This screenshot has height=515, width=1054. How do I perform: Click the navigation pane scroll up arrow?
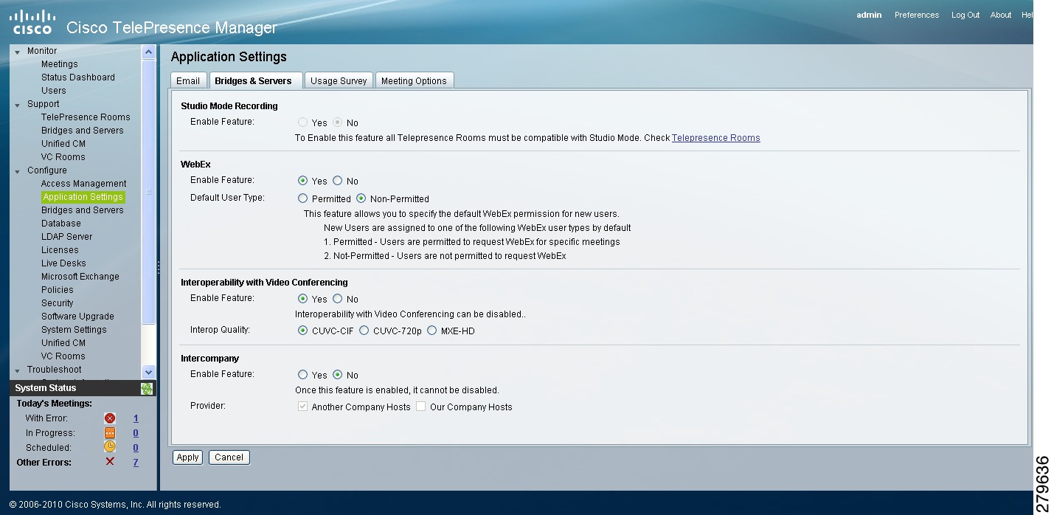click(x=149, y=52)
